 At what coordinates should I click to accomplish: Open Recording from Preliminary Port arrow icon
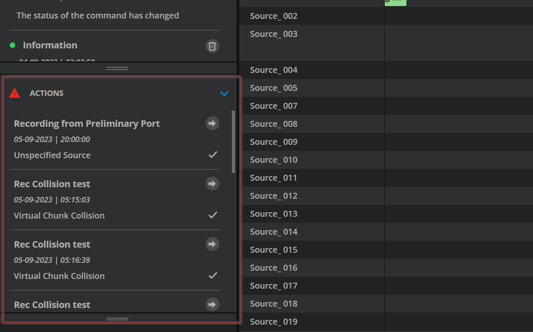point(212,123)
